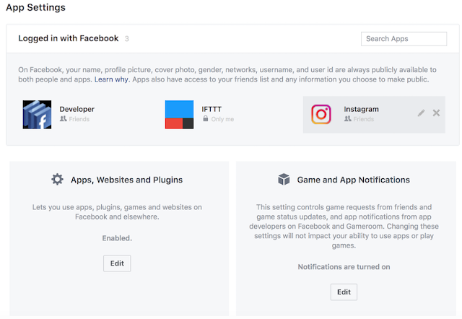Select the Instagram app name
Image resolution: width=462 pixels, height=319 pixels.
click(361, 109)
